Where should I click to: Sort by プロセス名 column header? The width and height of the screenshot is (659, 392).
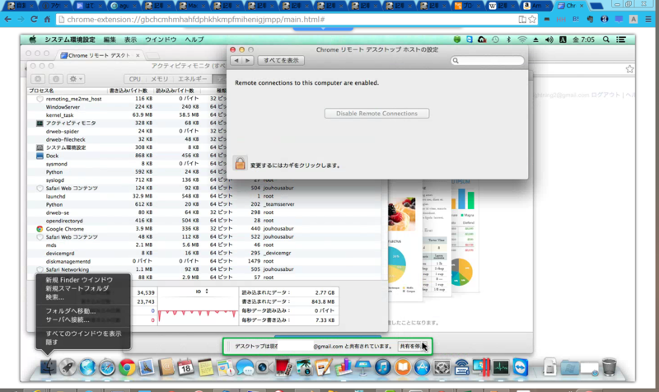point(68,91)
